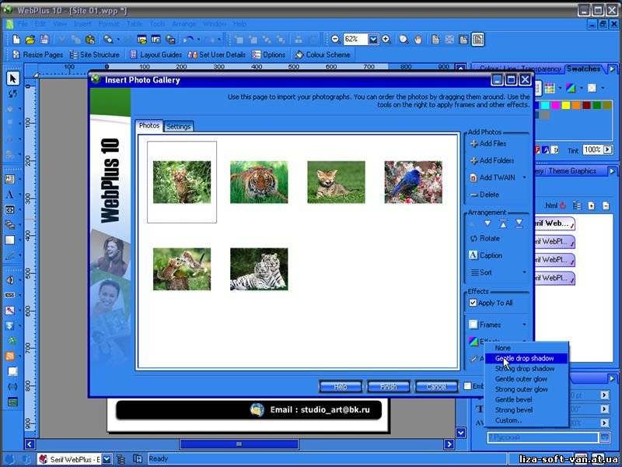This screenshot has width=622, height=467.
Task: Click the Help button
Action: (341, 386)
